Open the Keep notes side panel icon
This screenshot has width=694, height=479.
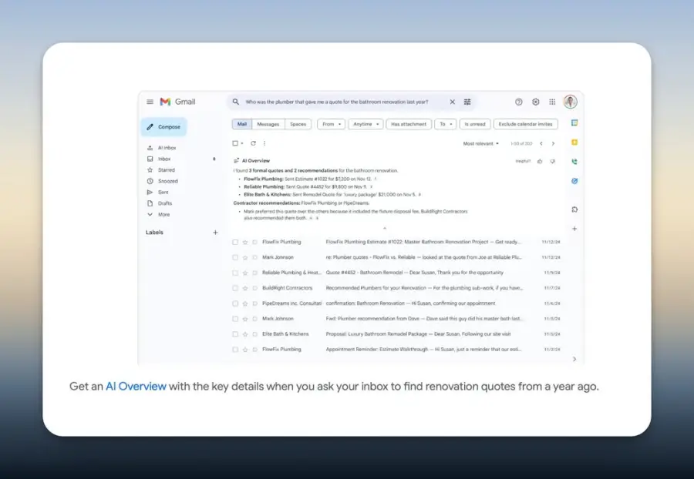coord(574,142)
